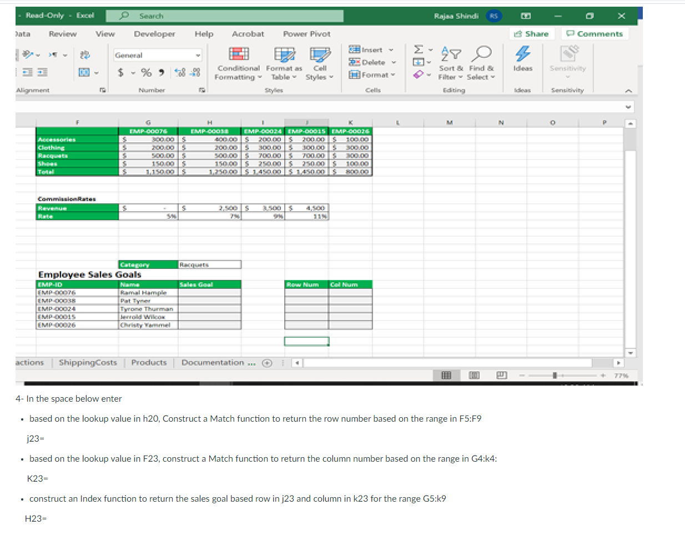Open Find & Select
The image size is (685, 535).
pos(481,63)
